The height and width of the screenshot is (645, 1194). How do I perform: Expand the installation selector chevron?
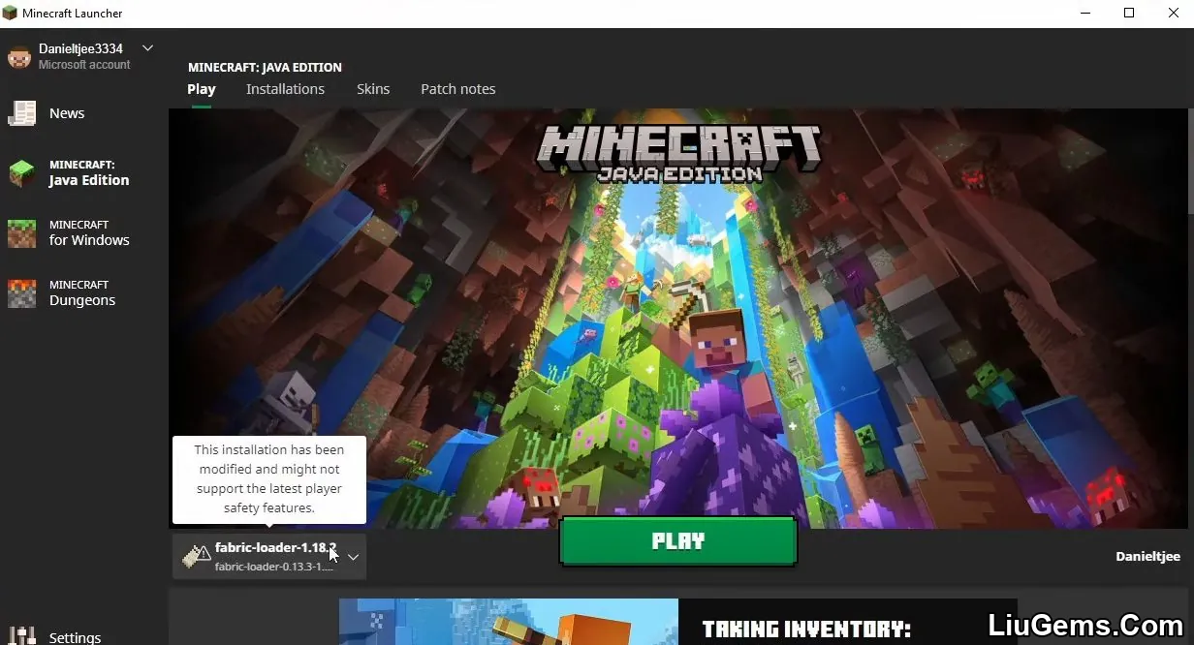353,557
